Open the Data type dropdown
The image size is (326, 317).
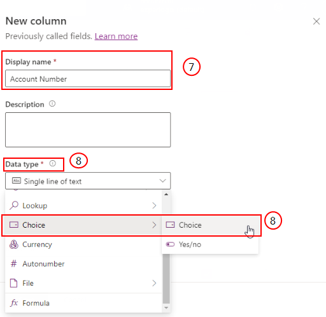pyautogui.click(x=88, y=181)
